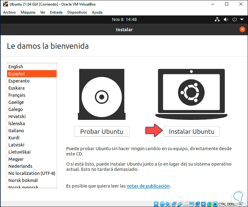
Task: Click the Instalar Ubuntu button
Action: click(x=191, y=132)
